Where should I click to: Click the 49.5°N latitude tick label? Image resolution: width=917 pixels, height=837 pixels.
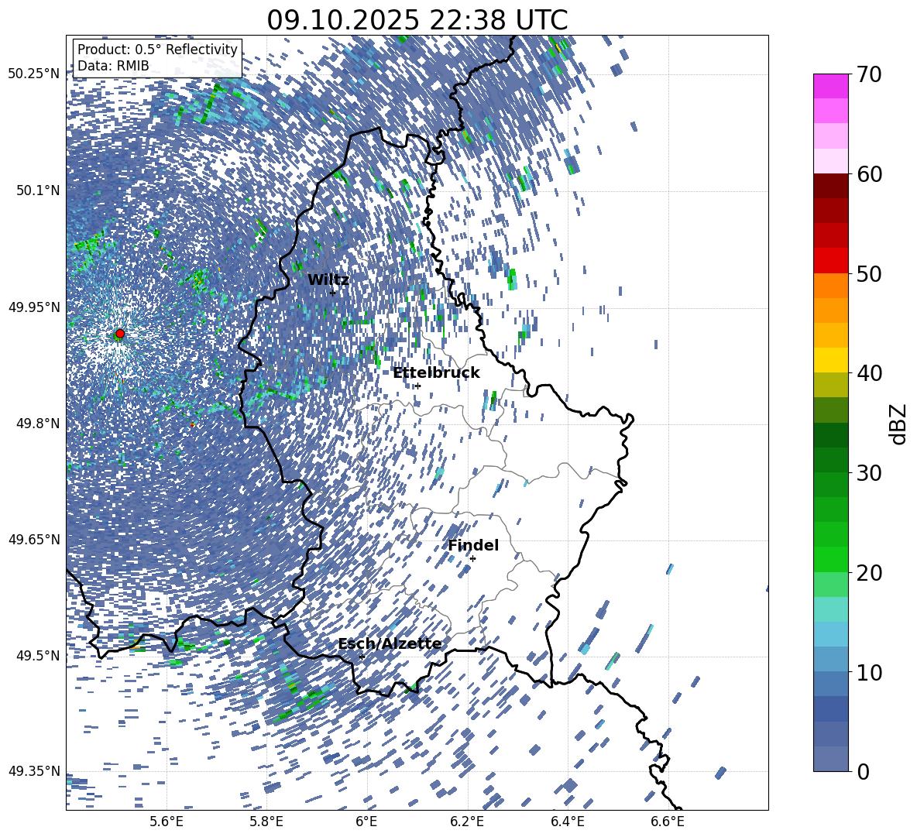click(x=39, y=655)
